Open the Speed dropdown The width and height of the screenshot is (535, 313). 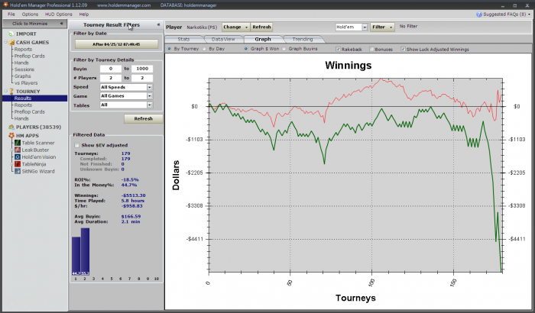[150, 87]
